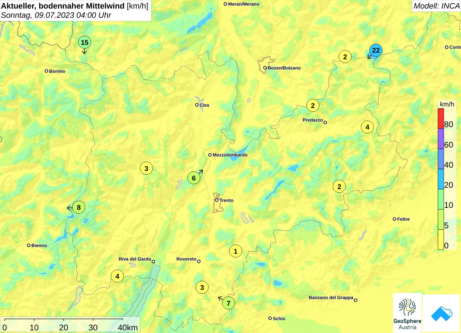Select wind marker 2 just above Predazzo
This screenshot has width=461, height=333.
[313, 106]
